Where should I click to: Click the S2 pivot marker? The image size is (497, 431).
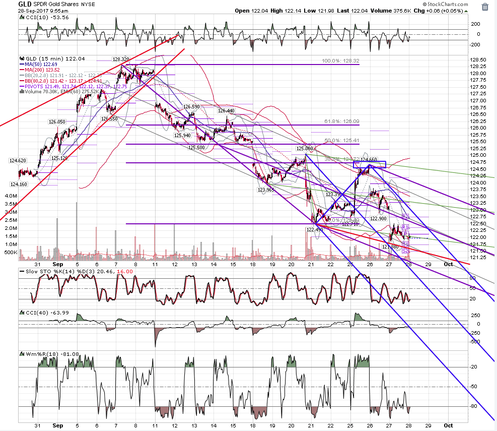tap(405, 251)
